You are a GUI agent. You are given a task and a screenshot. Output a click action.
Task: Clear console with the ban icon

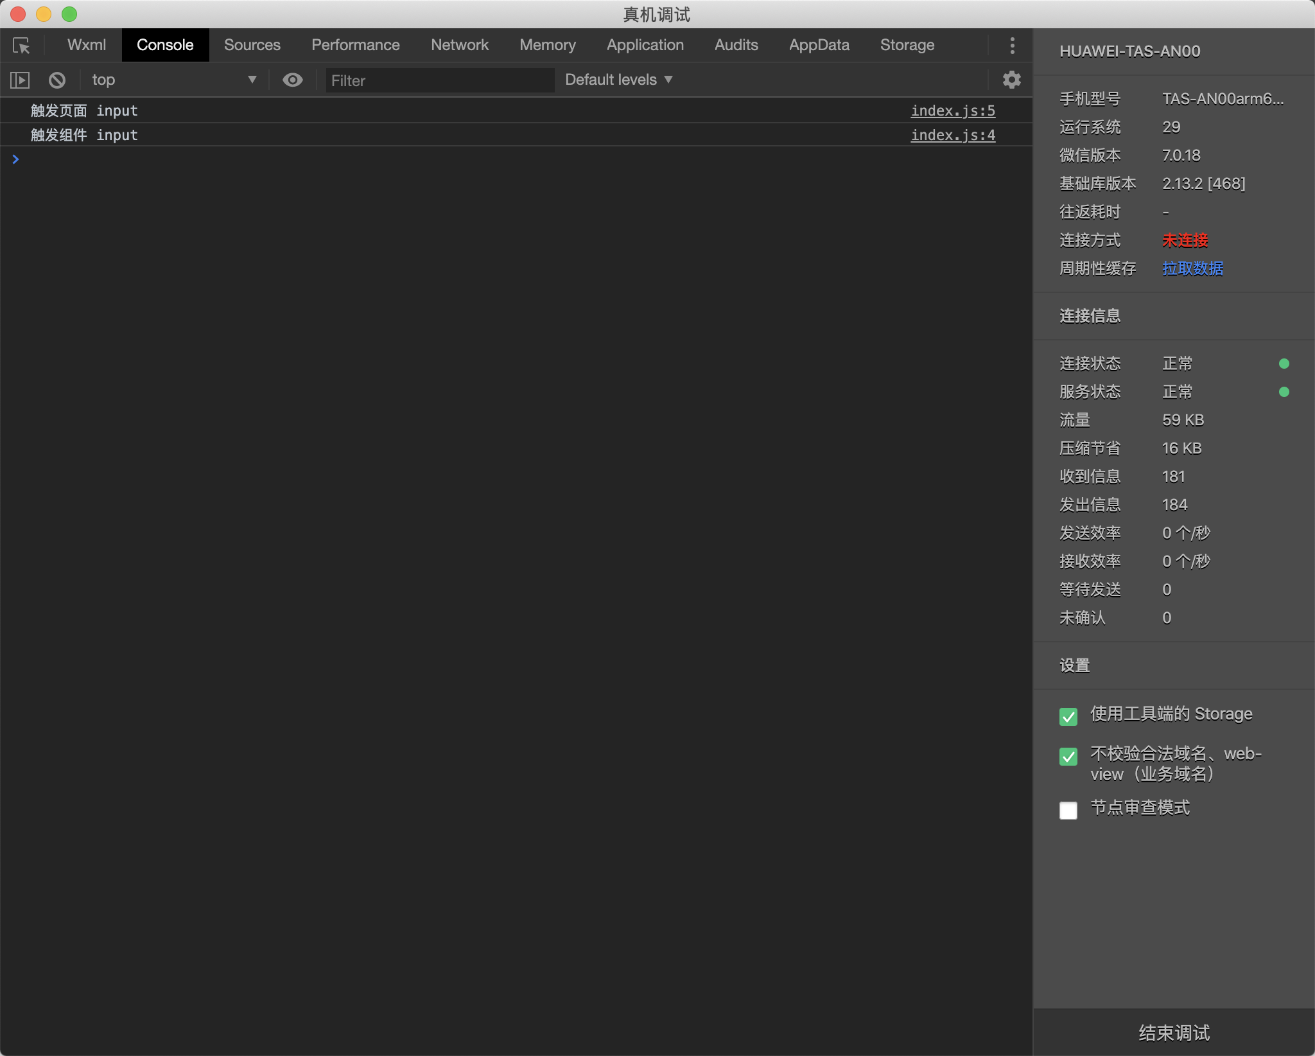57,80
